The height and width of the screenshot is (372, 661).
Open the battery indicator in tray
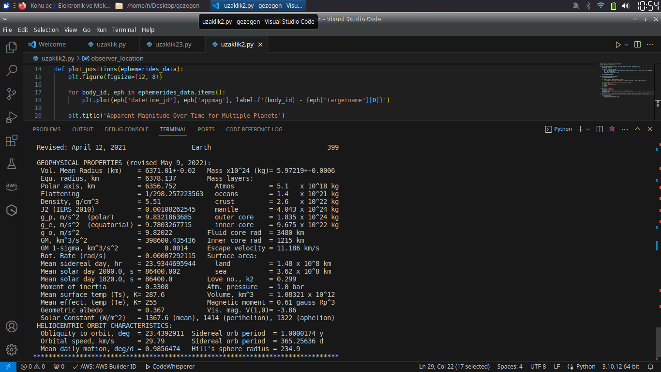pyautogui.click(x=614, y=6)
